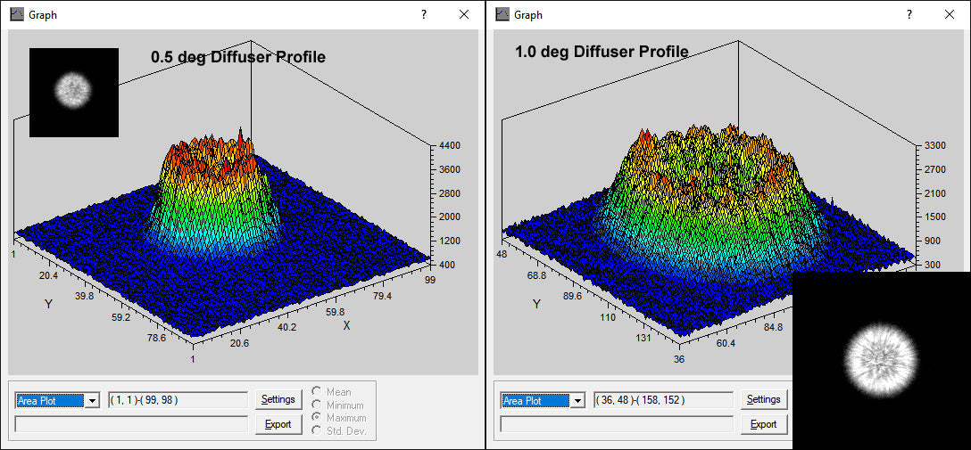Click the Graph title icon in the 0.5 deg window
Screen dimensions: 971x450
[16, 14]
